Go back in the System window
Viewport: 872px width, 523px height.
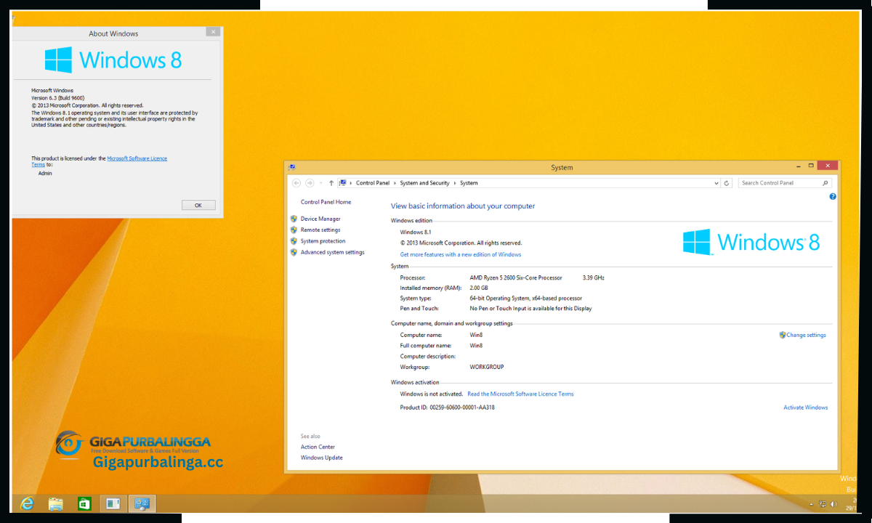click(x=296, y=183)
